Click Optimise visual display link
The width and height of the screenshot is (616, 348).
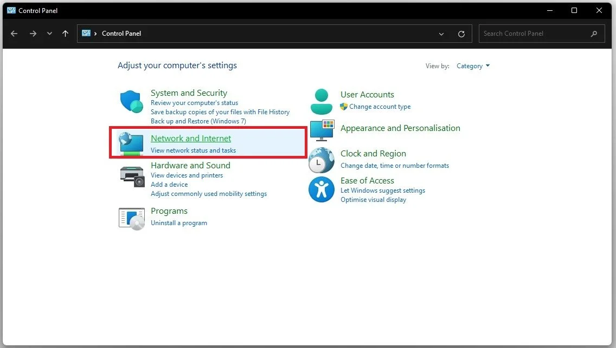tap(373, 200)
